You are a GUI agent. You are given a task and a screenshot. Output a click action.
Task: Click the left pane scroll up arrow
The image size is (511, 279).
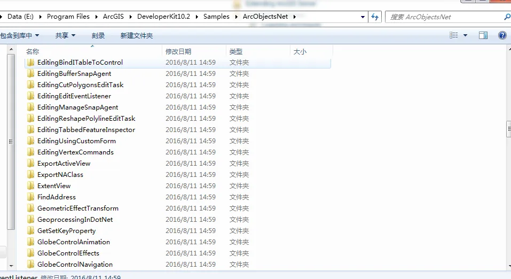pyautogui.click(x=11, y=50)
